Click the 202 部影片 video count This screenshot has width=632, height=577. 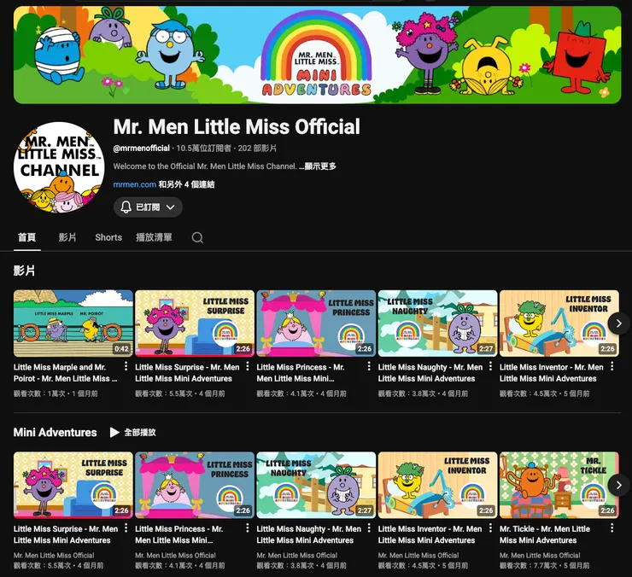point(257,149)
